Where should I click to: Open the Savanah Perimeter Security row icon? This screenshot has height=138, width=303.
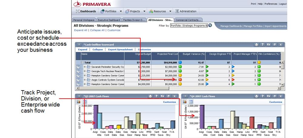pos(78,67)
